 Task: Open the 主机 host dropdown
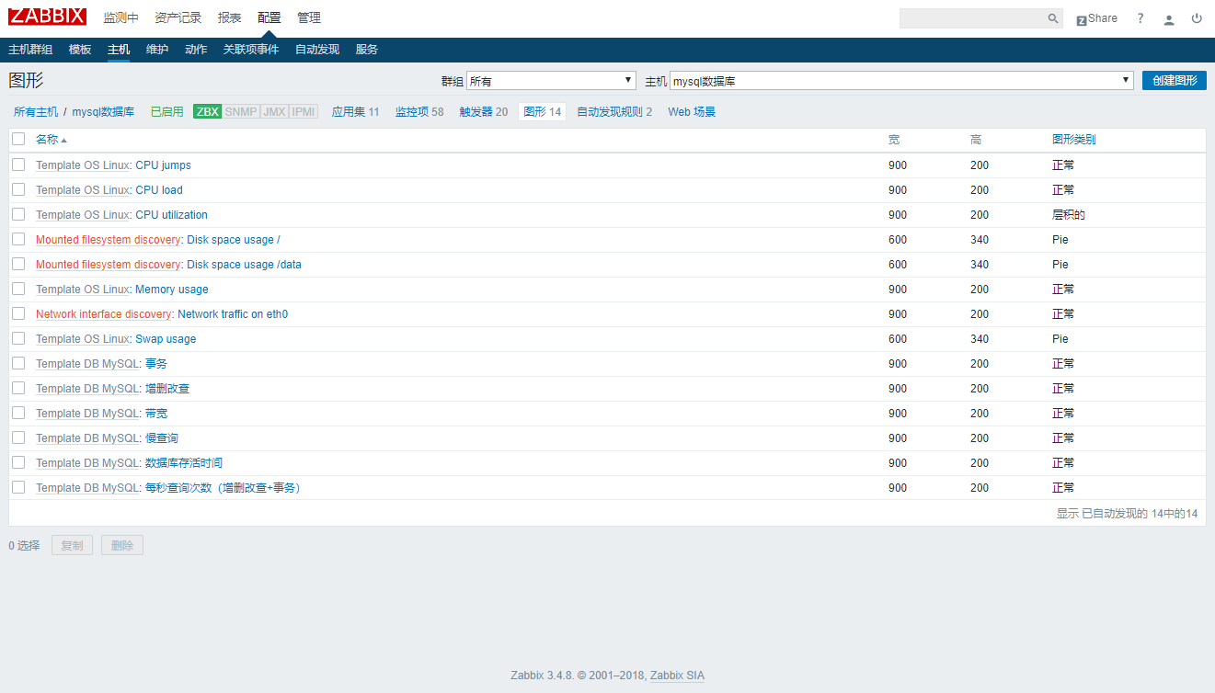pyautogui.click(x=901, y=81)
